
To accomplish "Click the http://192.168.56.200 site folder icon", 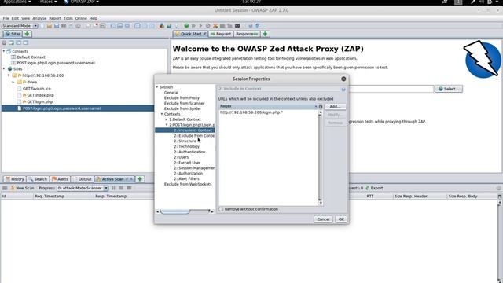I will point(14,75).
